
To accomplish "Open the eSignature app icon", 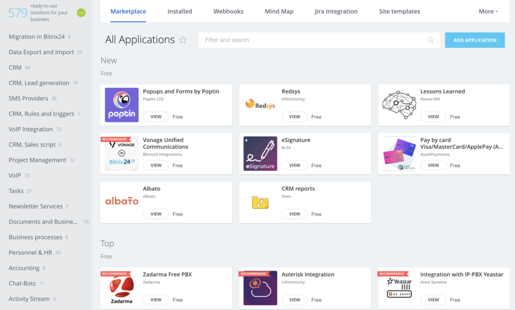I will pos(260,153).
